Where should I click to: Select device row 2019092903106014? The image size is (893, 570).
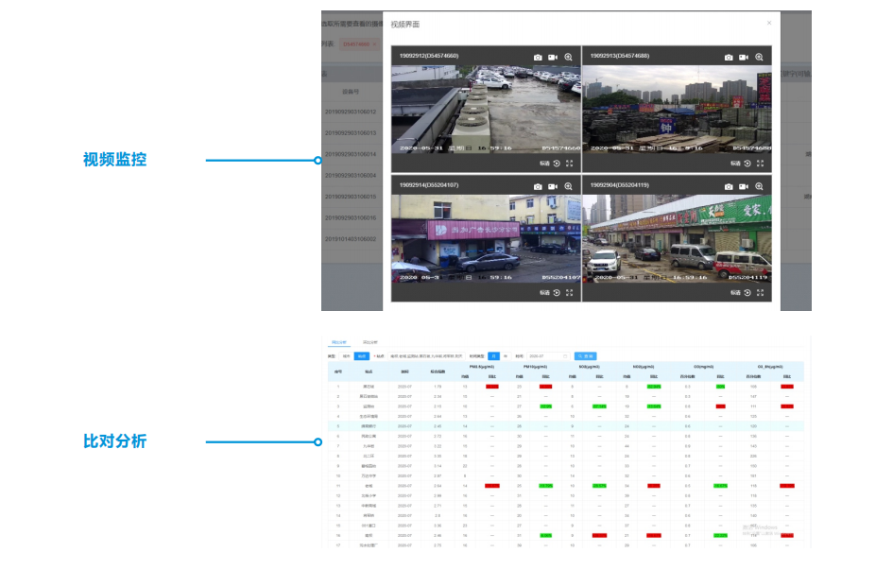[352, 154]
